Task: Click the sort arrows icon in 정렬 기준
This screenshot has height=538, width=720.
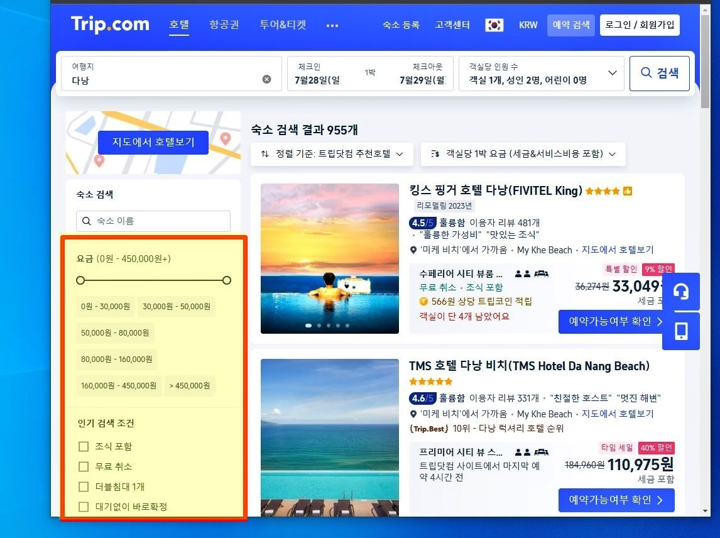Action: pos(265,154)
